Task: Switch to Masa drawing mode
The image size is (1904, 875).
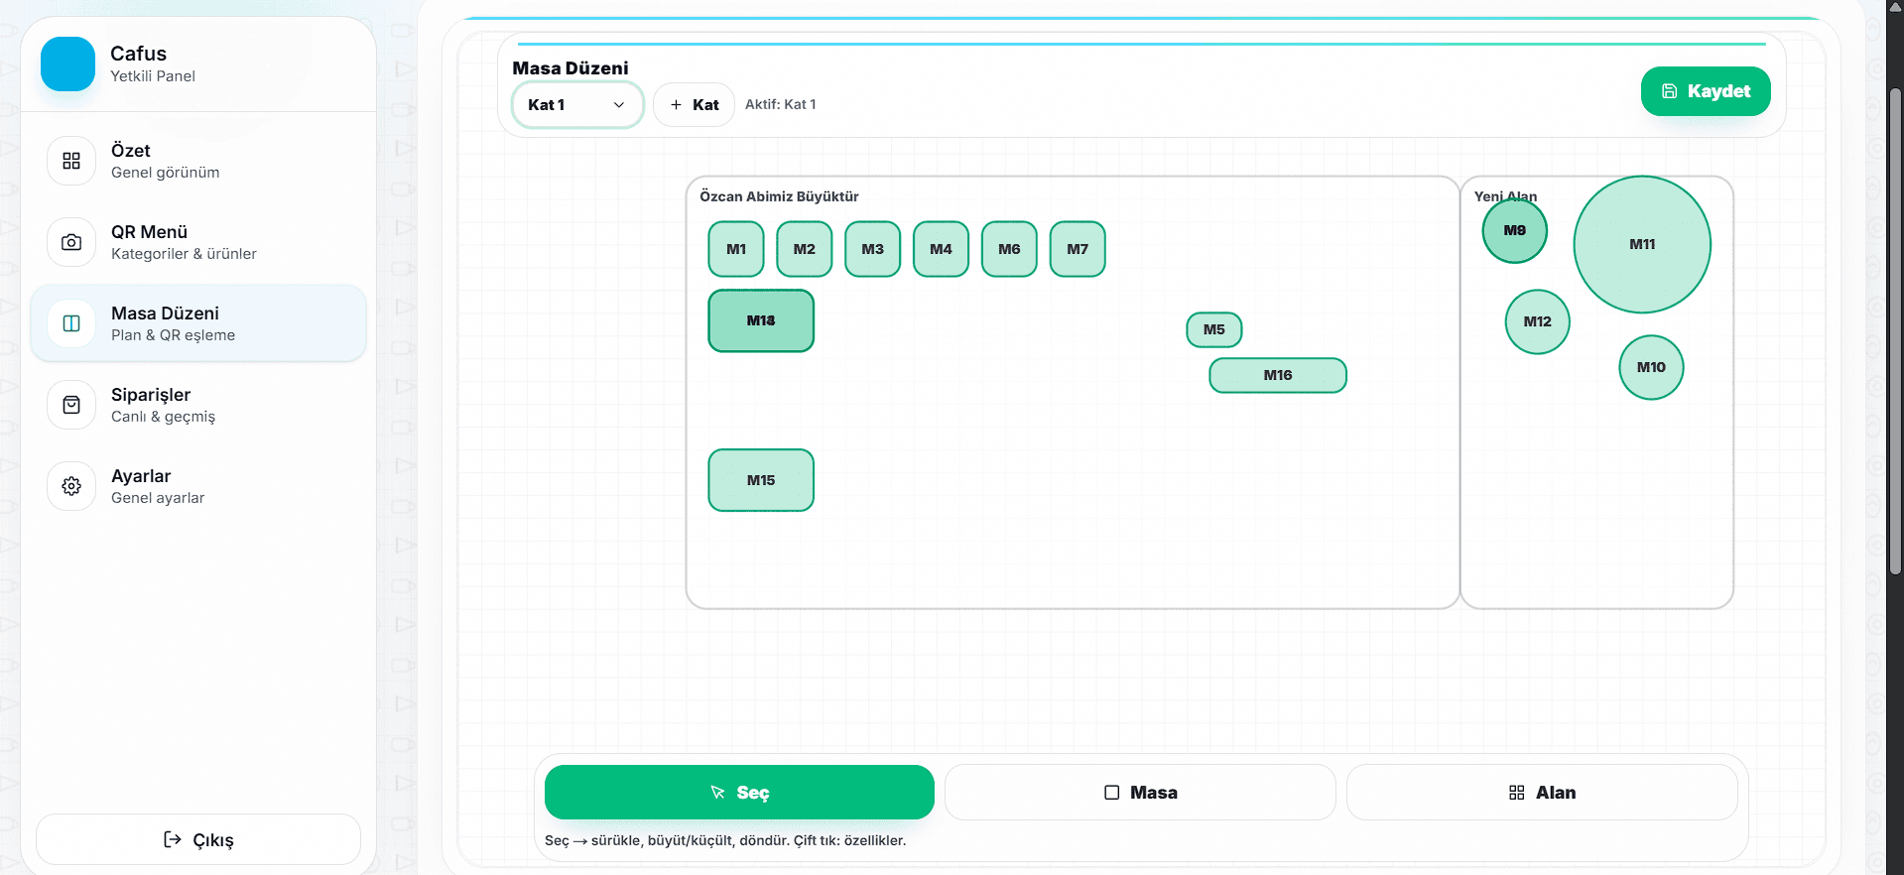Action: pyautogui.click(x=1139, y=792)
